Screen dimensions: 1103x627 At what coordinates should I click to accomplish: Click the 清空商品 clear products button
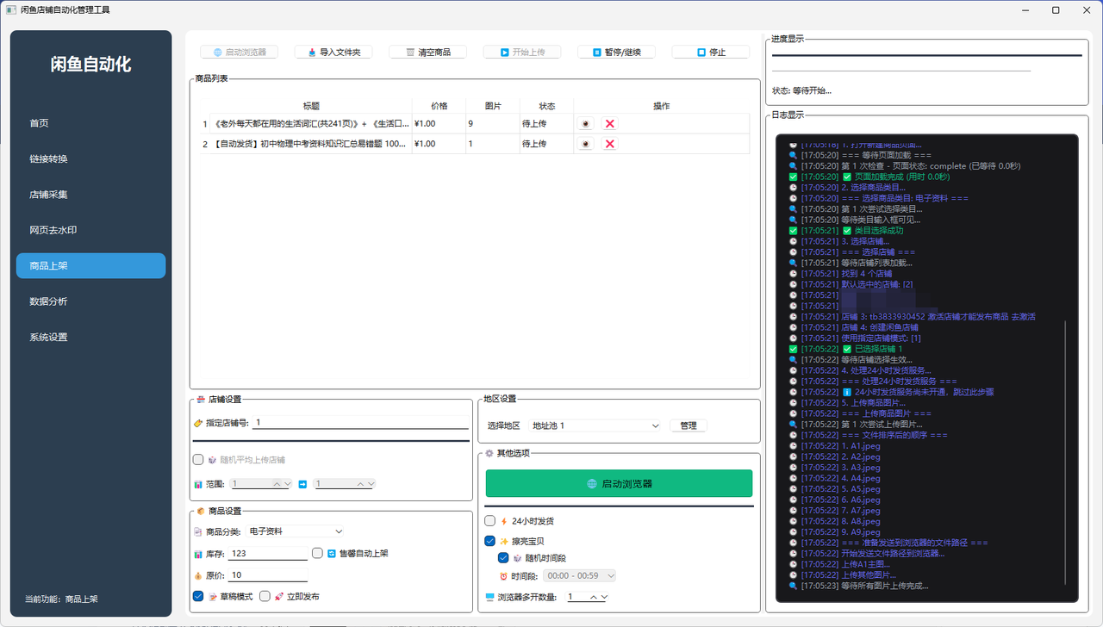click(x=427, y=53)
